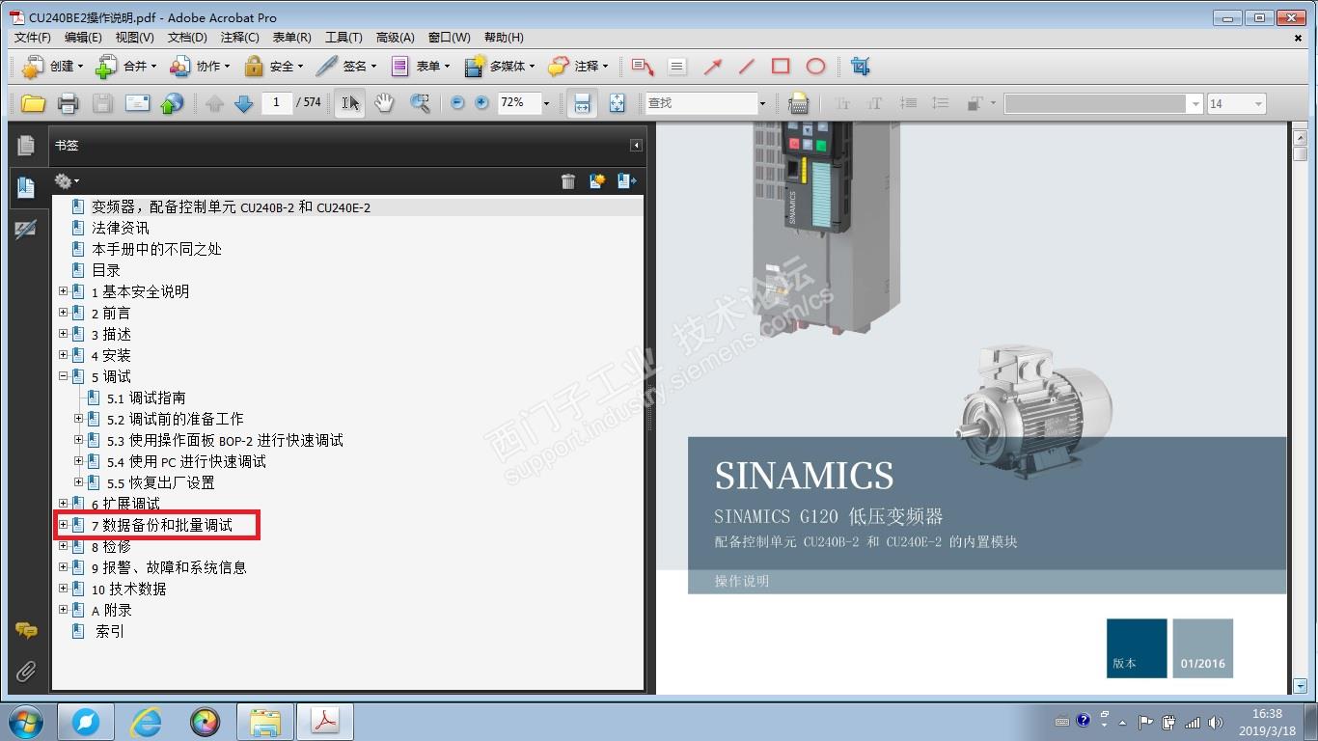
Task: Go to next page with blue down arrow
Action: (x=244, y=103)
